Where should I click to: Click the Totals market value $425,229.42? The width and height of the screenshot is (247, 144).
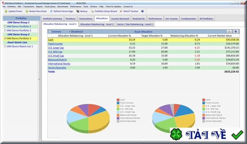[x=232, y=72]
